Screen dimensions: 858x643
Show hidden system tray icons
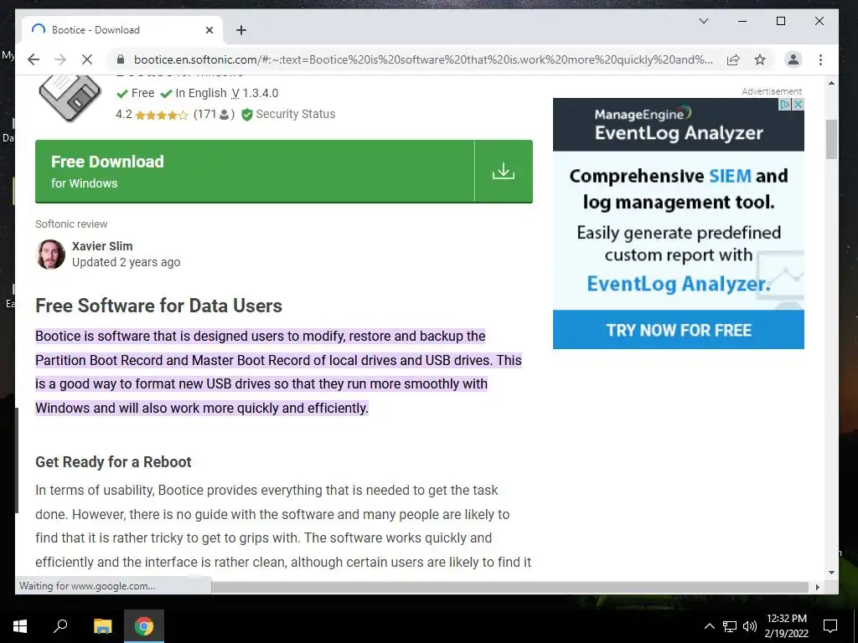pyautogui.click(x=709, y=626)
